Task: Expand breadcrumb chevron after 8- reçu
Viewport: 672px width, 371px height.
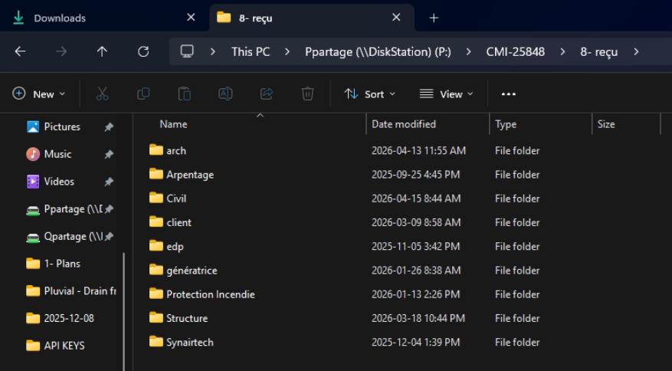Action: [636, 51]
